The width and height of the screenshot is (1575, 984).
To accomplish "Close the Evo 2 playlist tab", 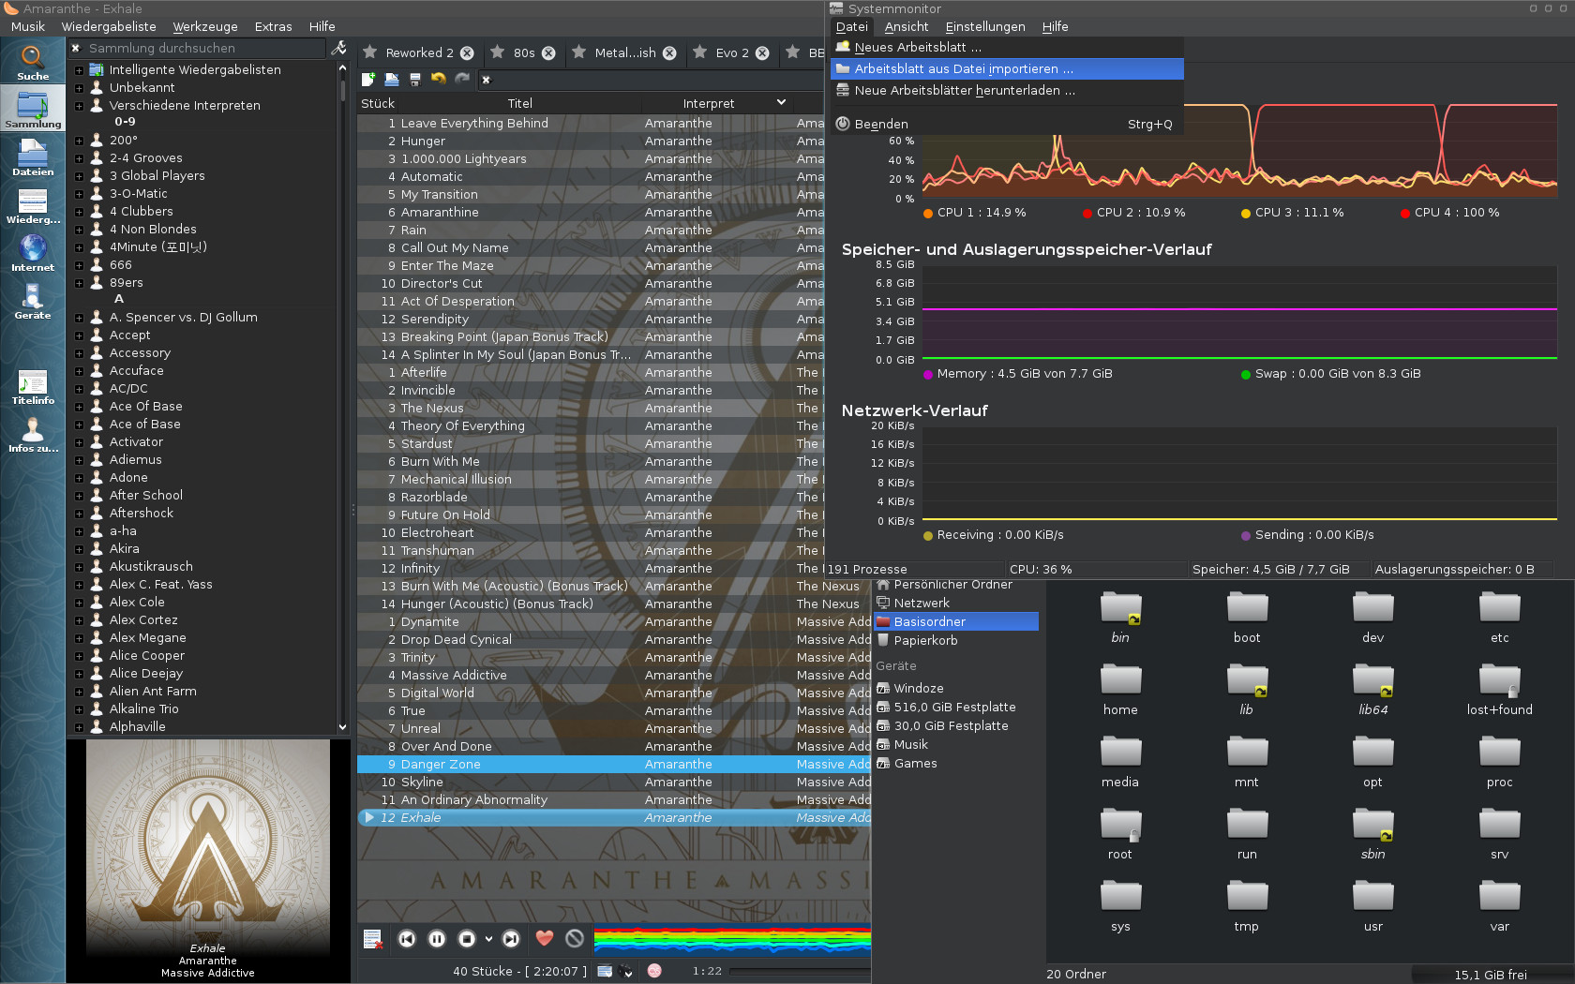I will (762, 53).
